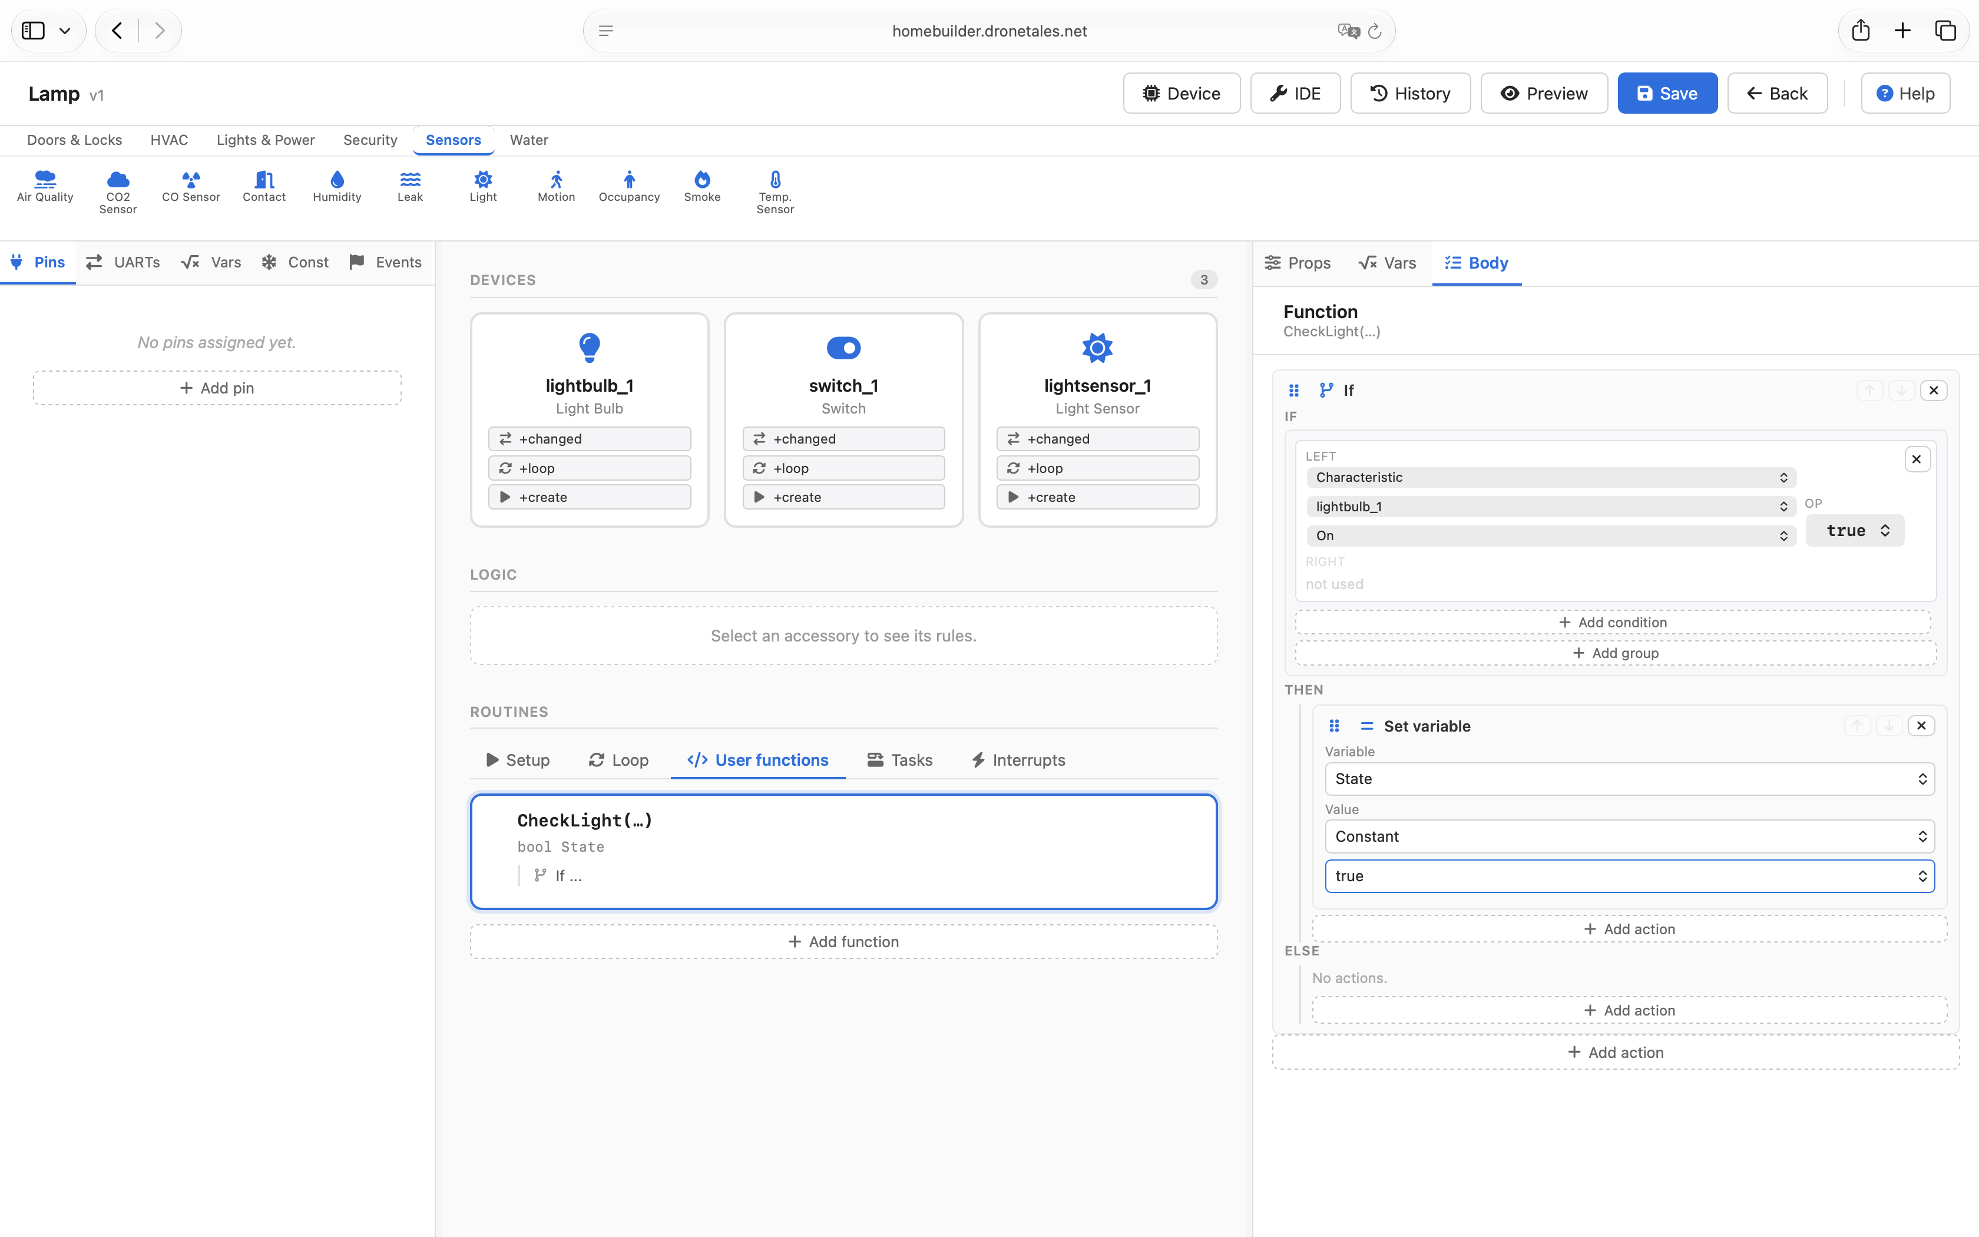
Task: Switch to the Security category
Action: [x=370, y=140]
